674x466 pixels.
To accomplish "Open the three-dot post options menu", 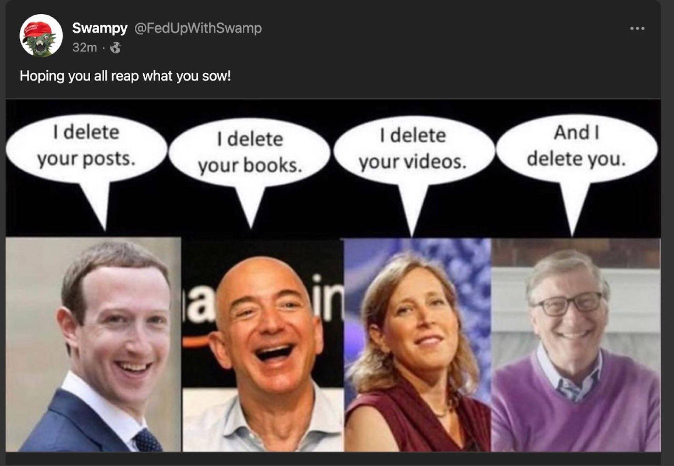I will pyautogui.click(x=637, y=28).
